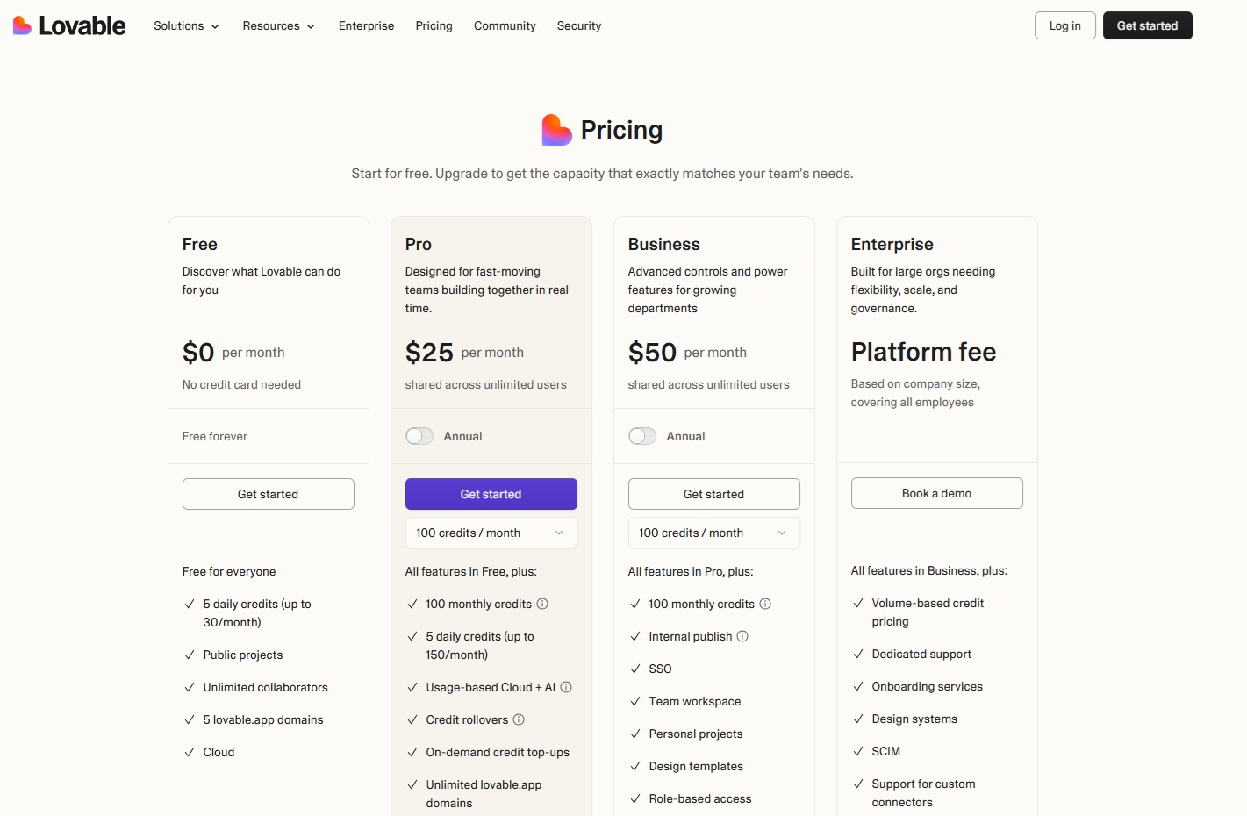This screenshot has width=1247, height=816.
Task: Click the checkmark icon next to SSO
Action: (635, 669)
